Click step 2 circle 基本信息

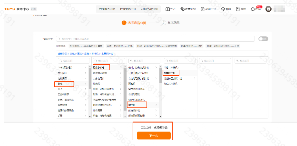(x=164, y=23)
